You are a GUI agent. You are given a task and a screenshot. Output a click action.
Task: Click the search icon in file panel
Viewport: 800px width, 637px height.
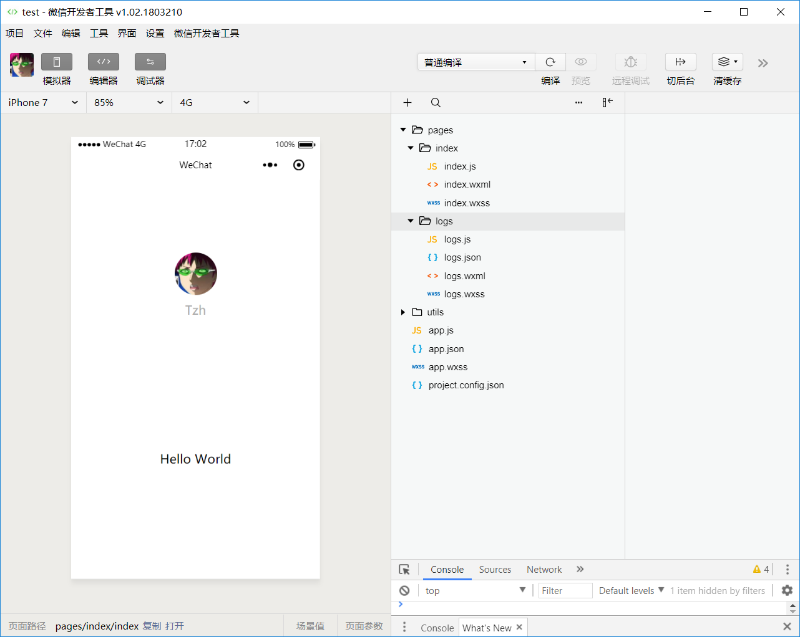tap(436, 103)
